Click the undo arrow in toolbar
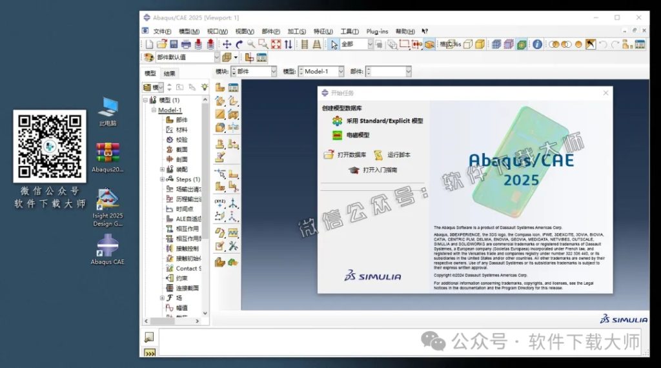This screenshot has height=368, width=661. tap(604, 45)
